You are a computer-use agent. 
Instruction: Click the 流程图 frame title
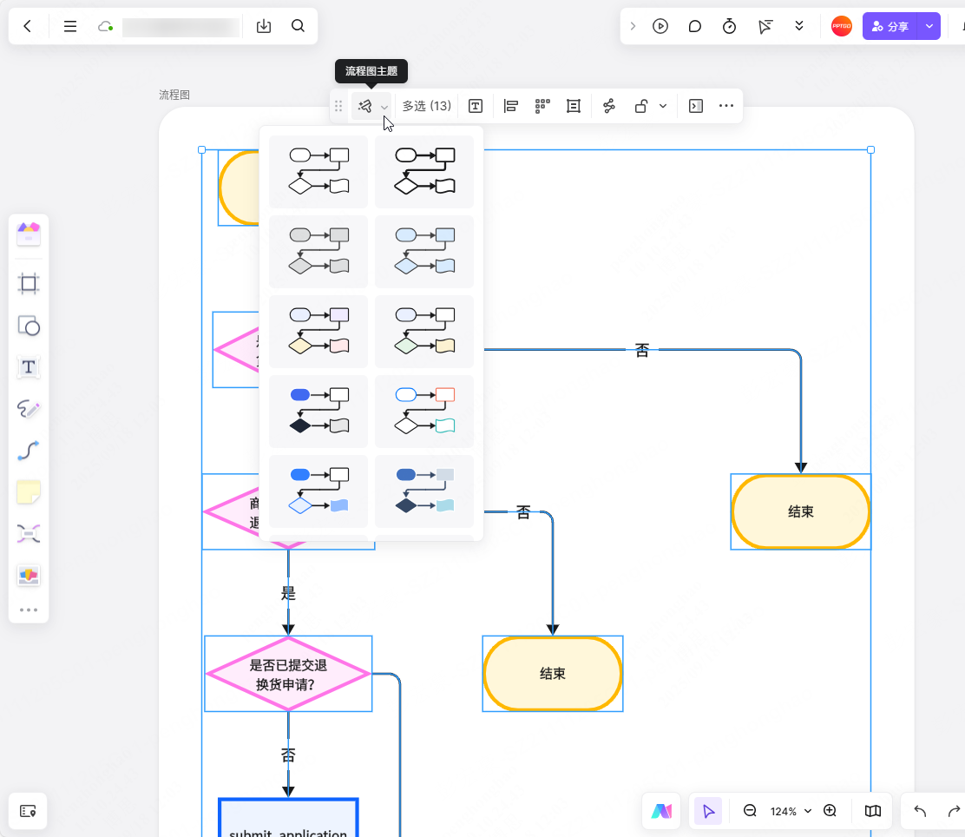tap(174, 95)
